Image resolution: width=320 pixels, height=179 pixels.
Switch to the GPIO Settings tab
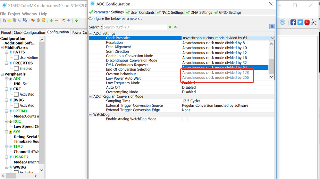[228, 12]
